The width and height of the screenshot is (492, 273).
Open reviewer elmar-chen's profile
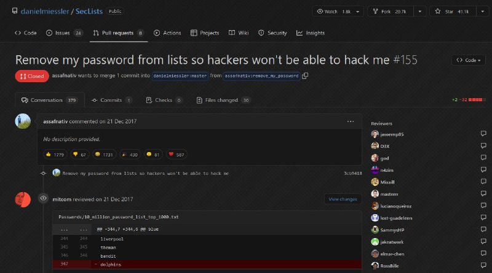392,254
